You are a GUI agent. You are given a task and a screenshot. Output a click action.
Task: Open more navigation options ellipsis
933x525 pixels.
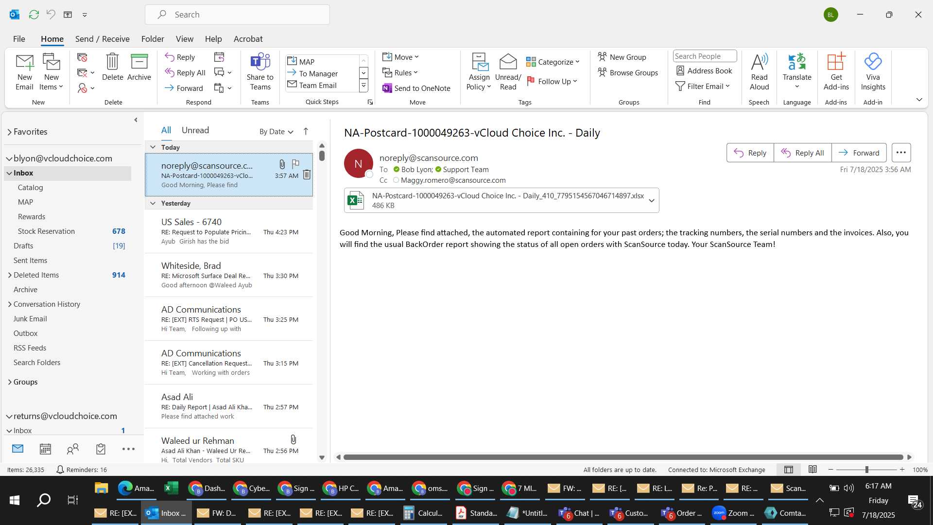coord(128,449)
